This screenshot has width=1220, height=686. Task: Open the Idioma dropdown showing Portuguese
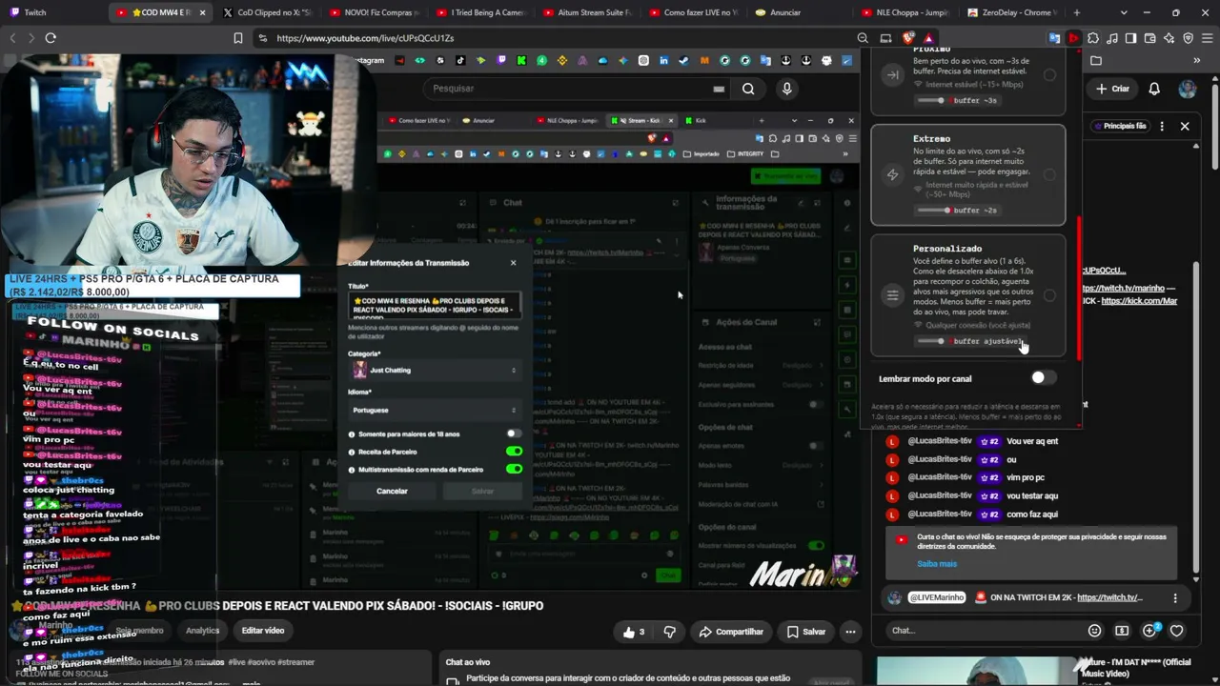click(435, 410)
